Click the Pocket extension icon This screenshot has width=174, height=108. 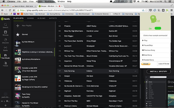click(x=150, y=10)
